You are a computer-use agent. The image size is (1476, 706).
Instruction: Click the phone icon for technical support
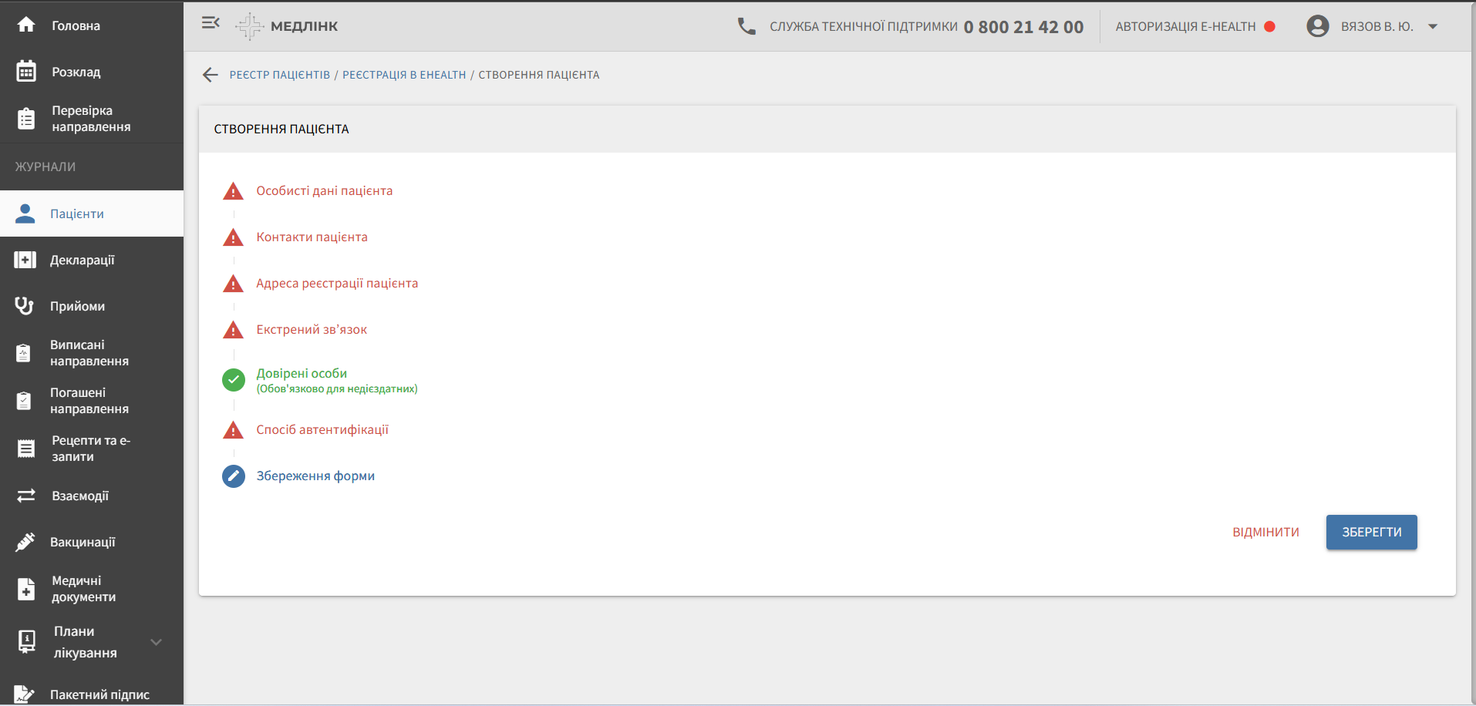click(x=746, y=26)
